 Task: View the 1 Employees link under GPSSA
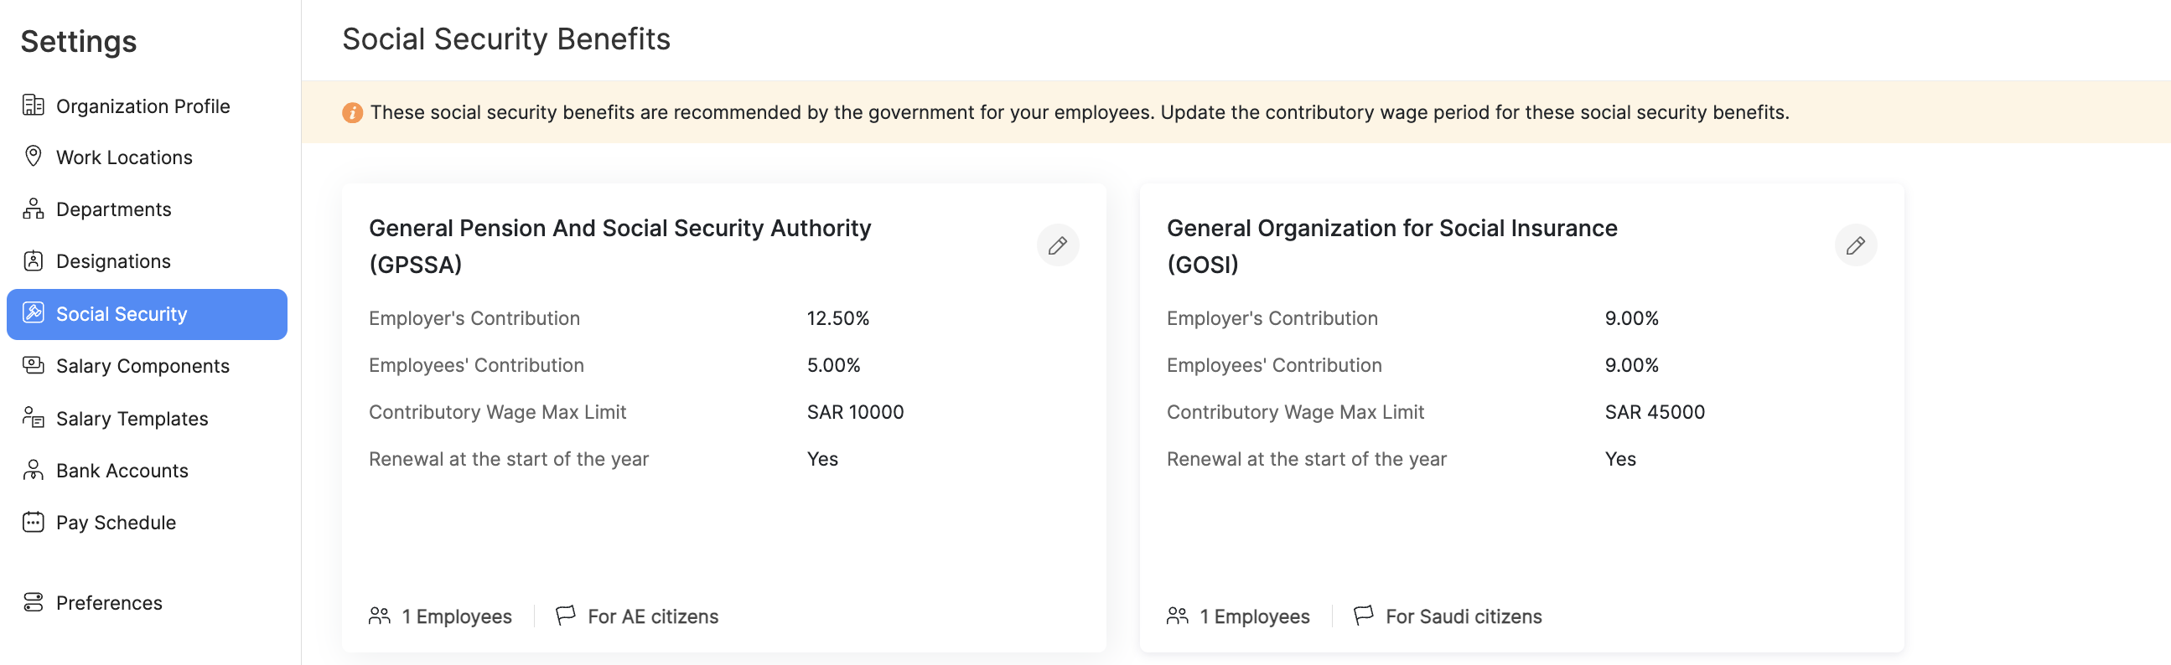click(x=456, y=616)
